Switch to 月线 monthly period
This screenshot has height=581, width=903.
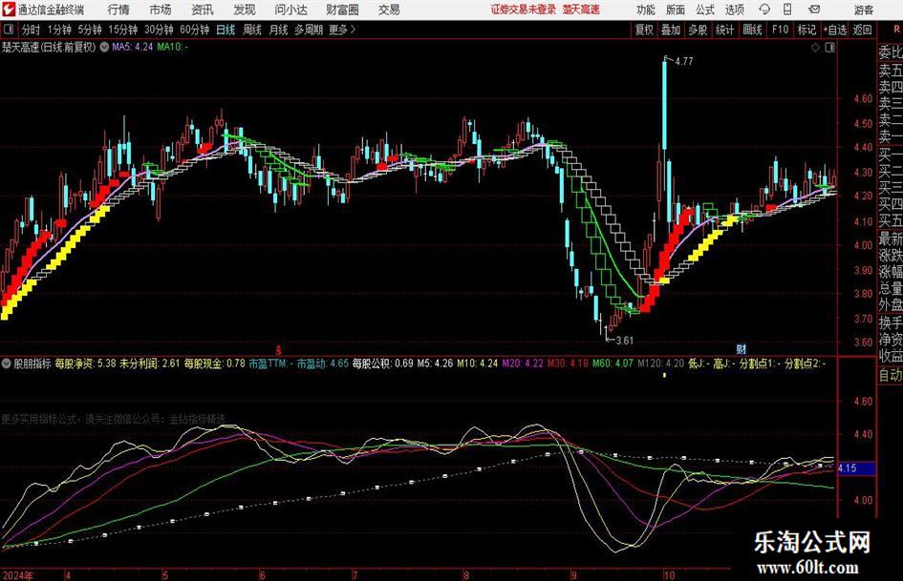tap(278, 30)
